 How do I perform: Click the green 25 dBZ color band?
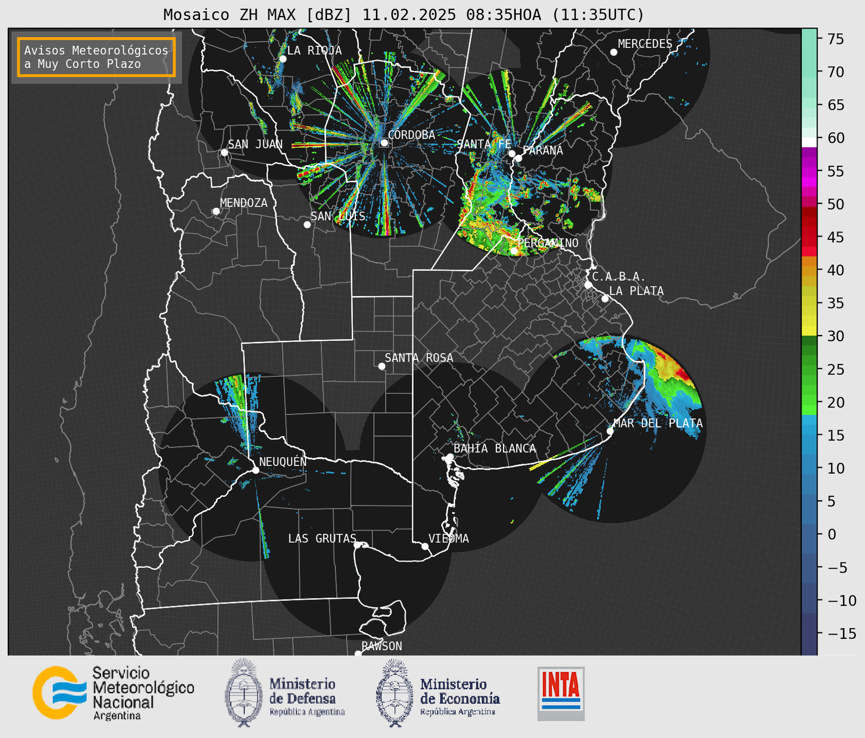(x=809, y=369)
